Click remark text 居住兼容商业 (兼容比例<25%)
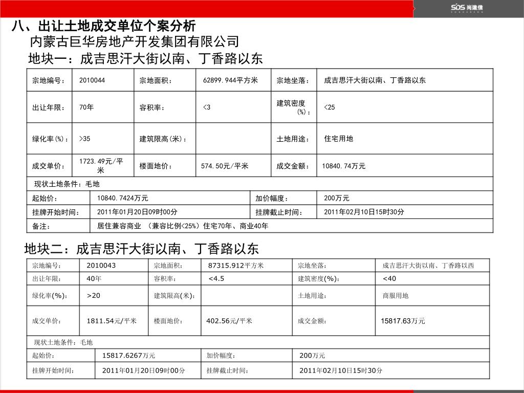This screenshot has height=393, width=524. pyautogui.click(x=148, y=226)
